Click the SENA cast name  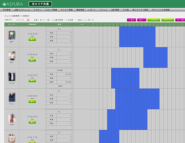pyautogui.click(x=12, y=125)
